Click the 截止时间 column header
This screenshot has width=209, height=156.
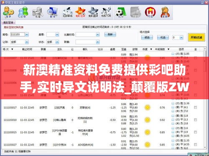(27, 49)
